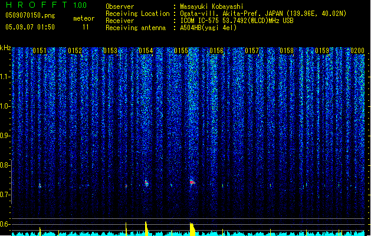The image size is (371, 236).
Task: Click the 0155 time marker
Action: click(x=181, y=51)
